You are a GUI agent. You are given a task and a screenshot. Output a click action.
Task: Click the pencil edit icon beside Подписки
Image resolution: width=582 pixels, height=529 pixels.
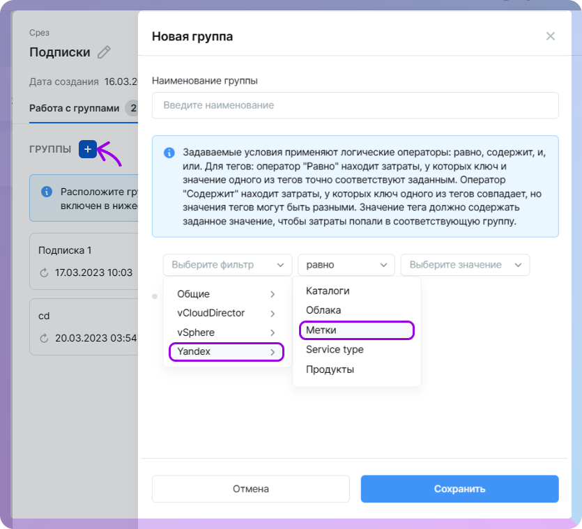[x=104, y=52]
